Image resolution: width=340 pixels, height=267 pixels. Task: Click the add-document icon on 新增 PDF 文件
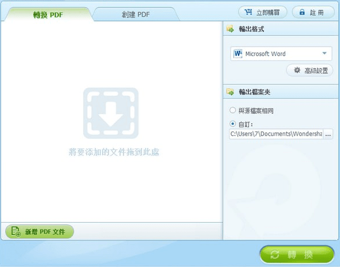pos(16,232)
